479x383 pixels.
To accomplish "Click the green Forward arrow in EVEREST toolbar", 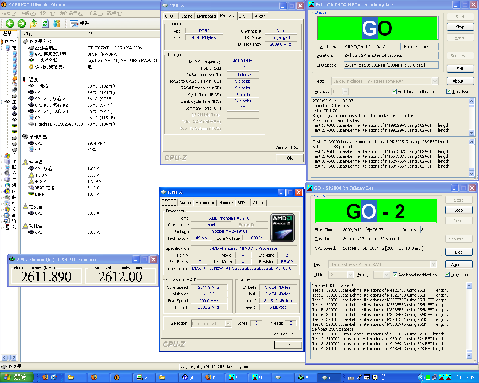I will (x=22, y=24).
